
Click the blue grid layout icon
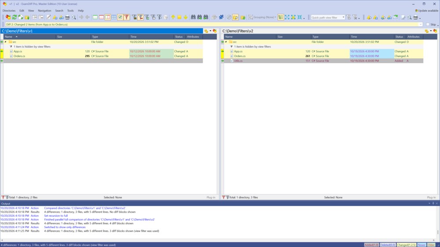114,18
